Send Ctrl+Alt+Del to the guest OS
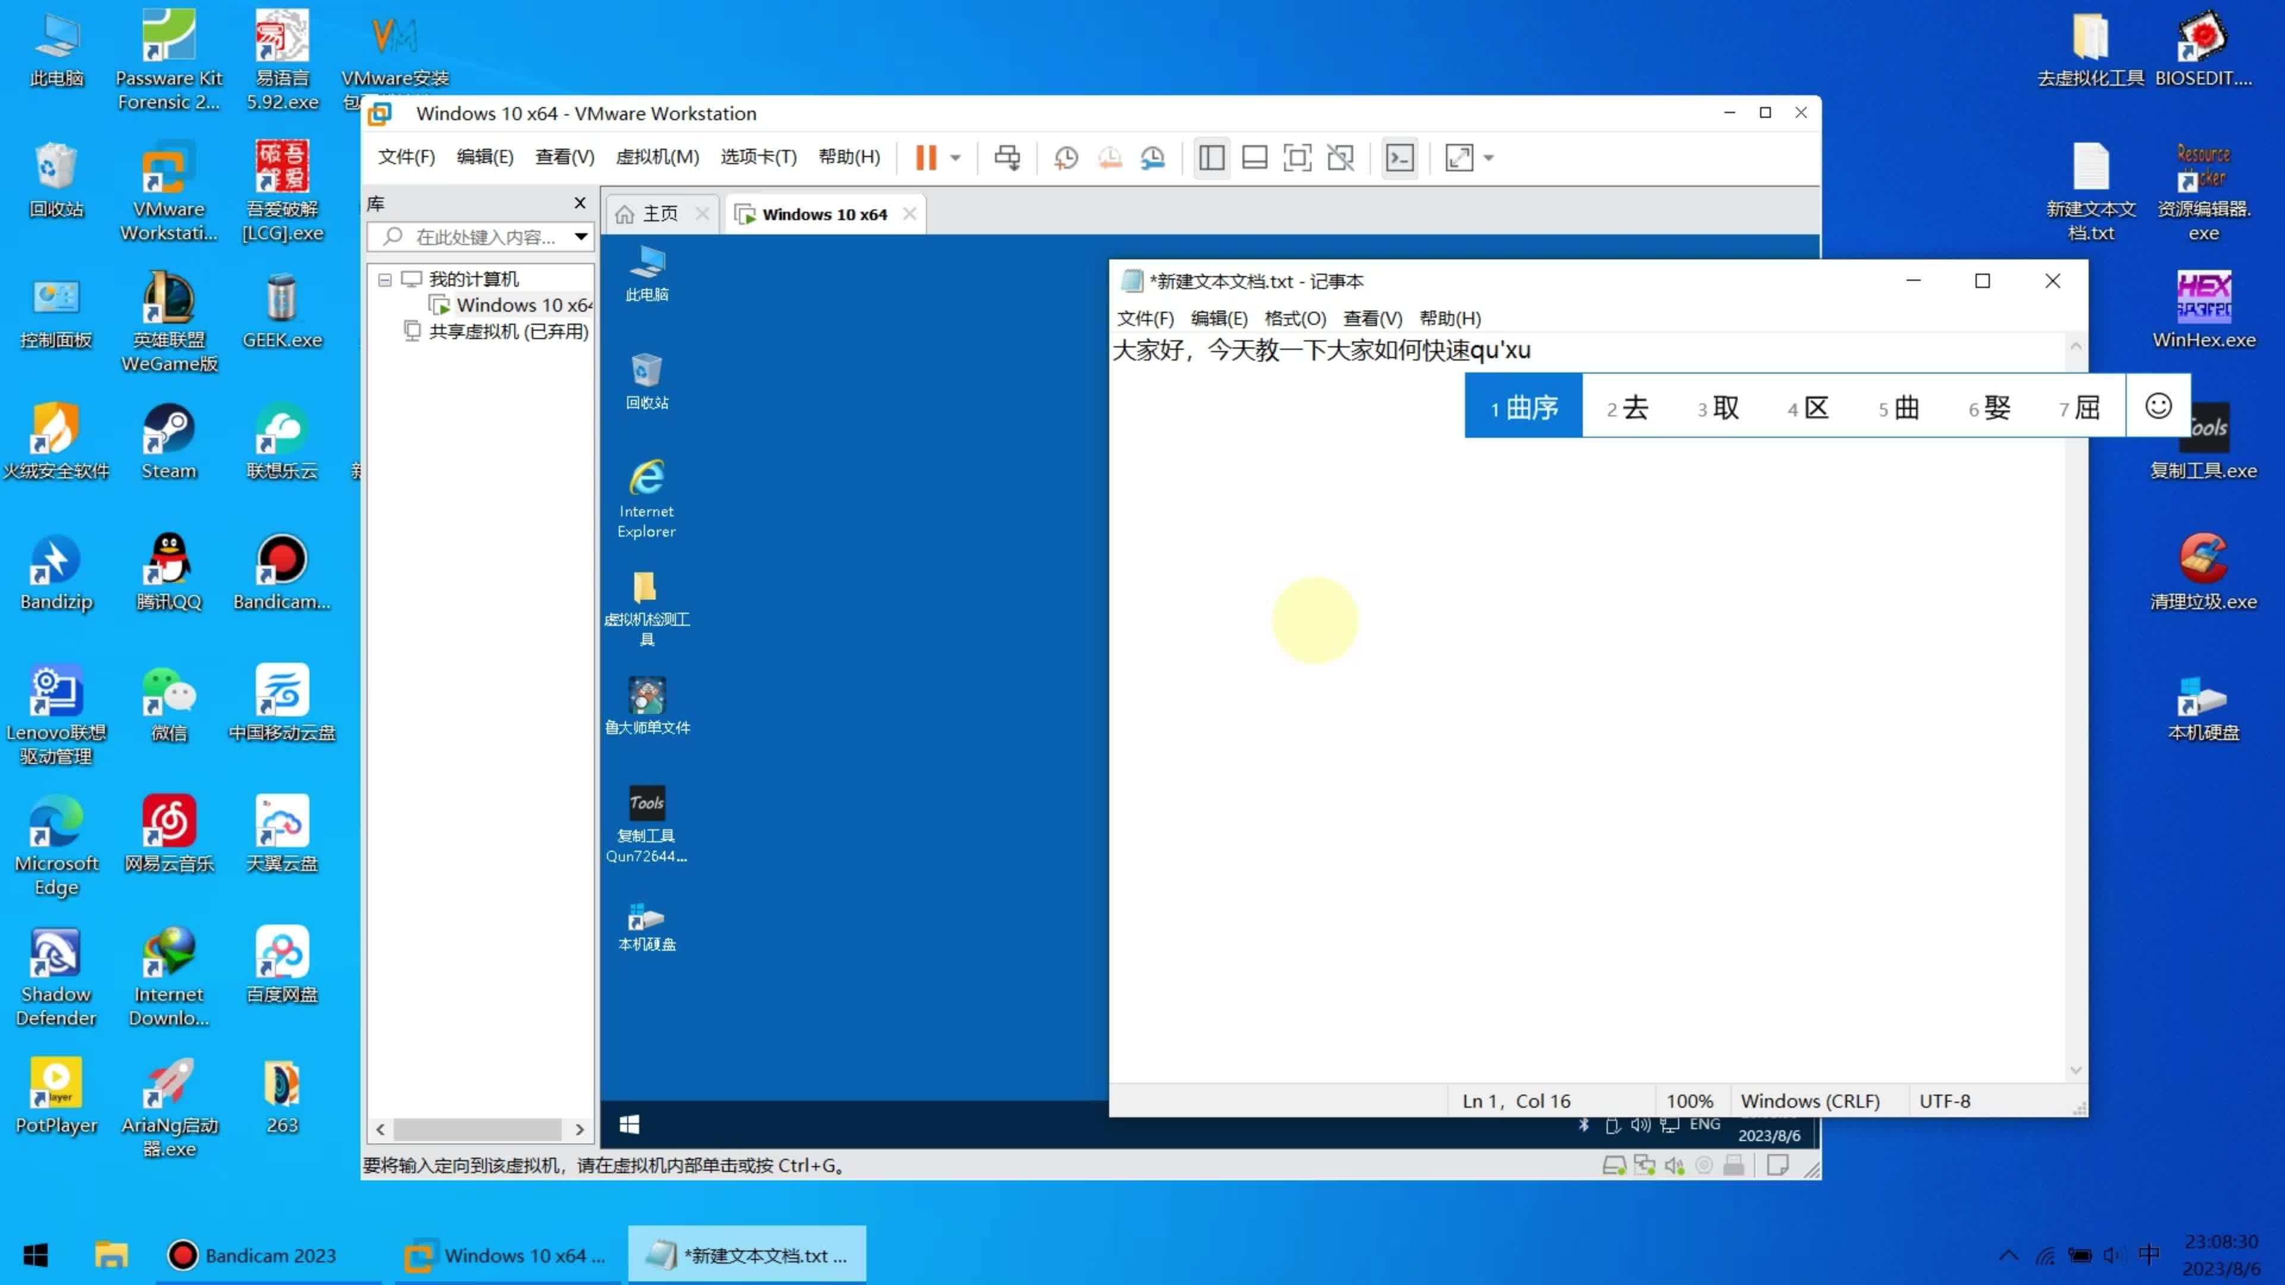This screenshot has height=1285, width=2285. pos(1007,157)
